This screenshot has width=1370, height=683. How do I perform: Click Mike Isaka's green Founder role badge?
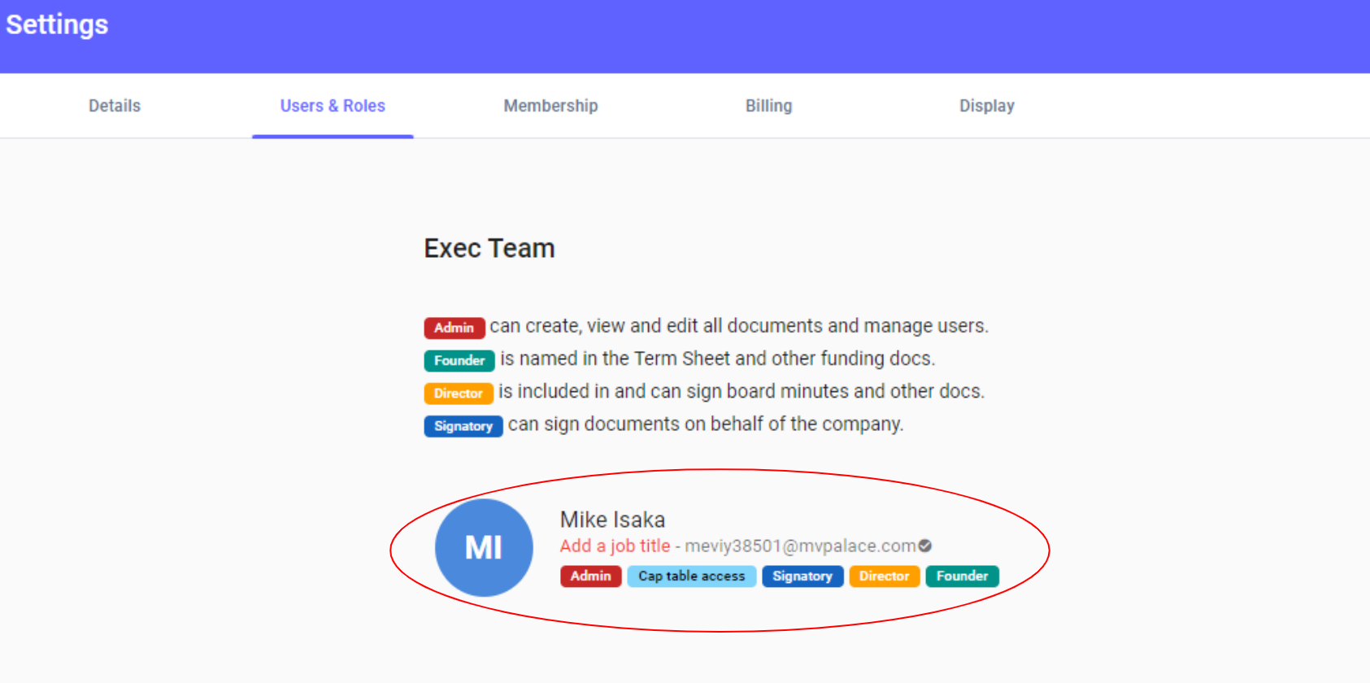click(x=962, y=576)
